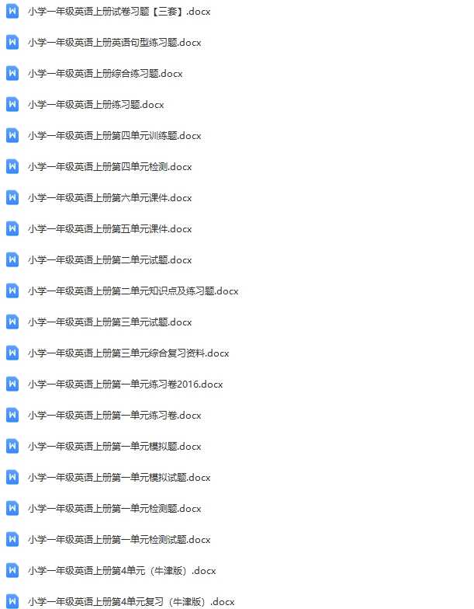The image size is (474, 609).
Task: Open 第一单元练习卷2016.docx
Action: tap(126, 384)
